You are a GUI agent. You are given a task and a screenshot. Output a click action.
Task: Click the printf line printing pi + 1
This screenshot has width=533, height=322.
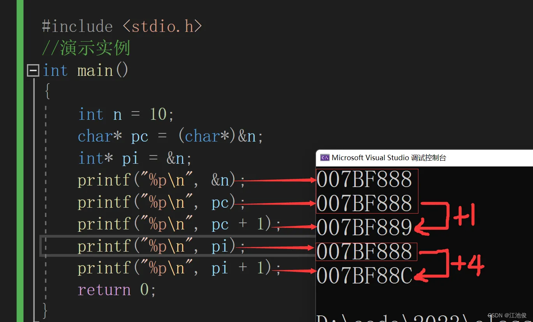coord(179,268)
